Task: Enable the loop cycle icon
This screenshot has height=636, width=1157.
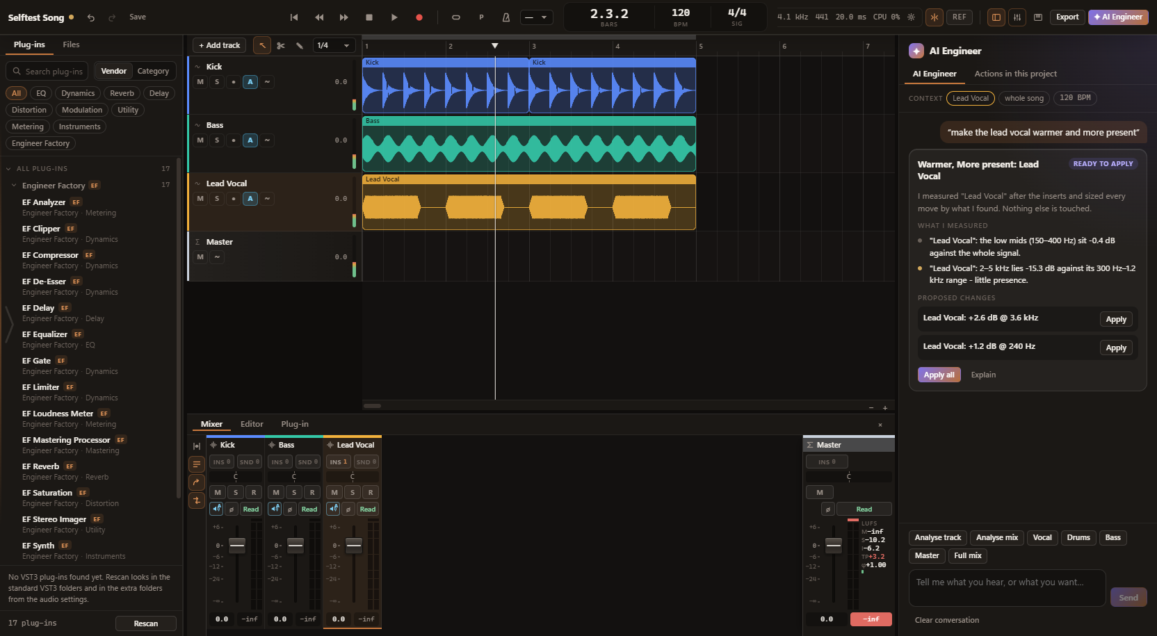Action: pos(456,17)
